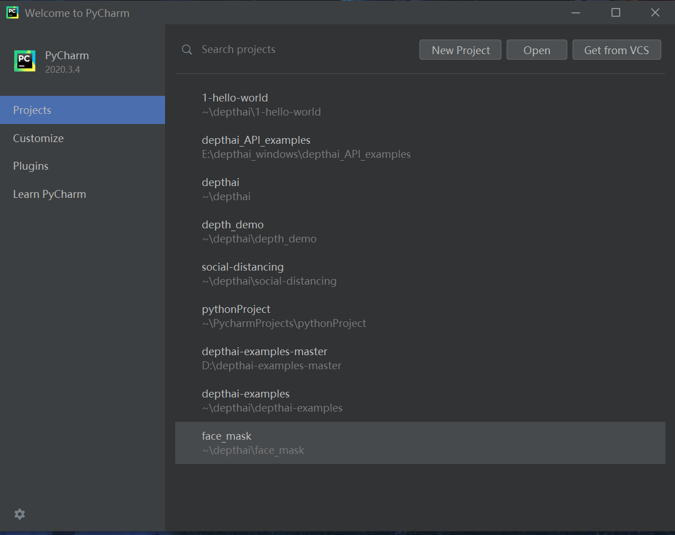675x535 pixels.
Task: Click the PyCharm title bar app icon
Action: 12,12
